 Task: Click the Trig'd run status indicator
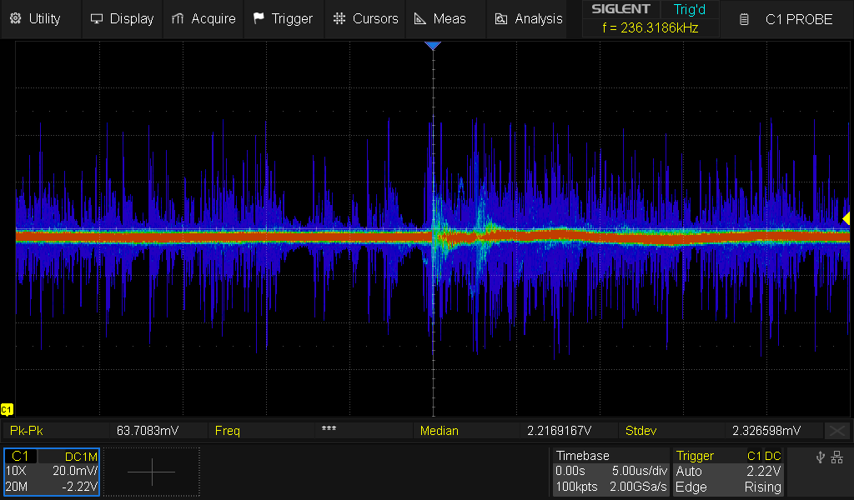point(688,10)
